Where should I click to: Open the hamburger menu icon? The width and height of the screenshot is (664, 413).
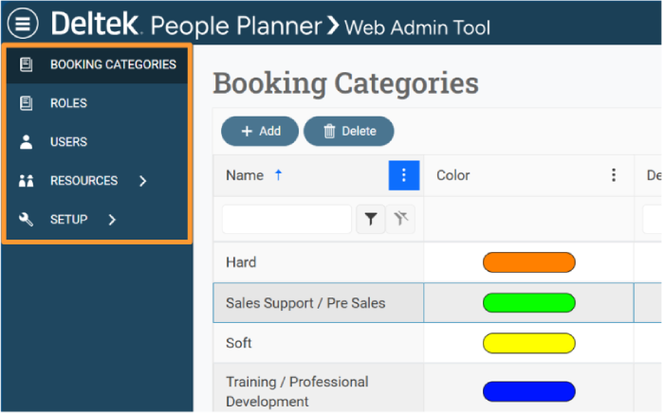pyautogui.click(x=23, y=24)
